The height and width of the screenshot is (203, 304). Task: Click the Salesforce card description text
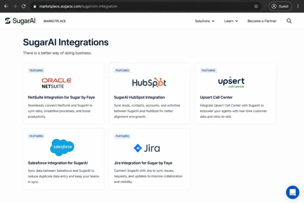[64, 176]
